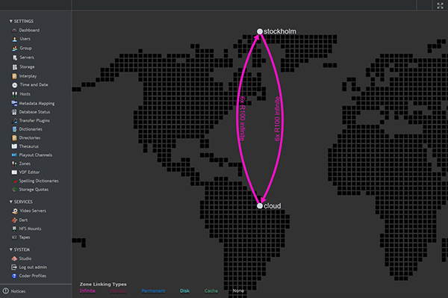Click the 'Spelling Dictionaries' text

(x=39, y=181)
